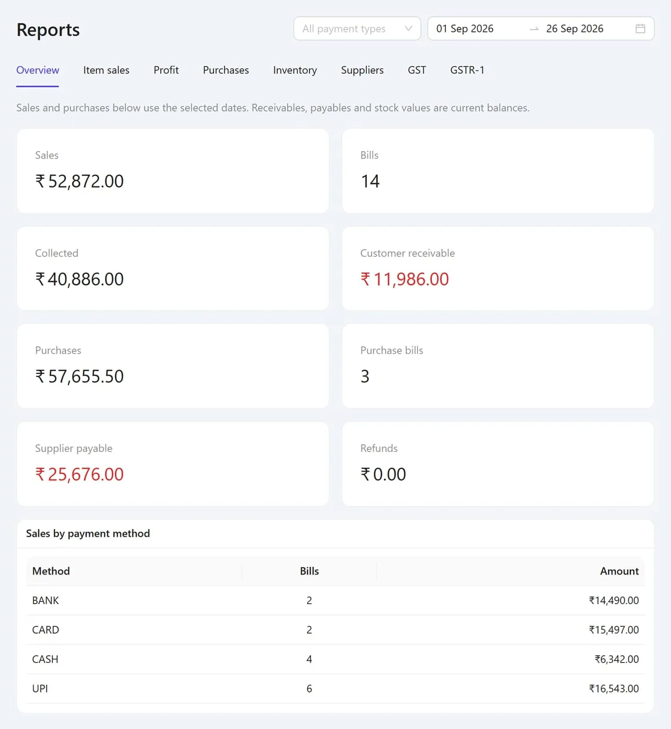Select the Purchases tab
Screen dimensions: 671x729
(226, 70)
